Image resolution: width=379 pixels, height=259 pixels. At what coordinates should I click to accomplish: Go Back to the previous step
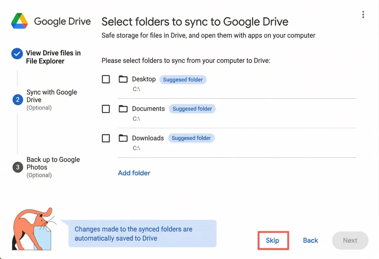click(310, 240)
